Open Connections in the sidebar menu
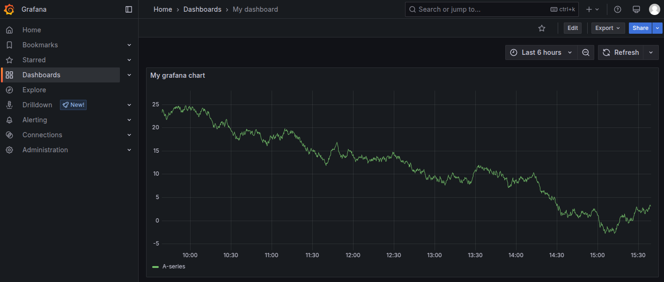Screen dimensions: 664x282 (42, 135)
